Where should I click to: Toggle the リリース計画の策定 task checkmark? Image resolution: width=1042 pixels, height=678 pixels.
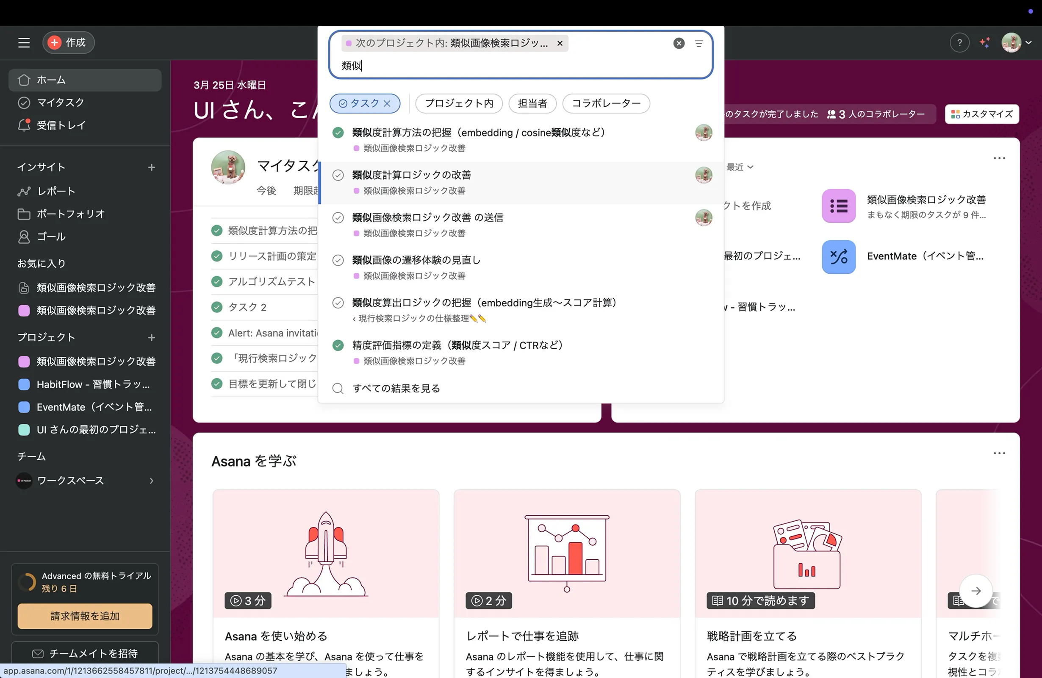pos(217,256)
